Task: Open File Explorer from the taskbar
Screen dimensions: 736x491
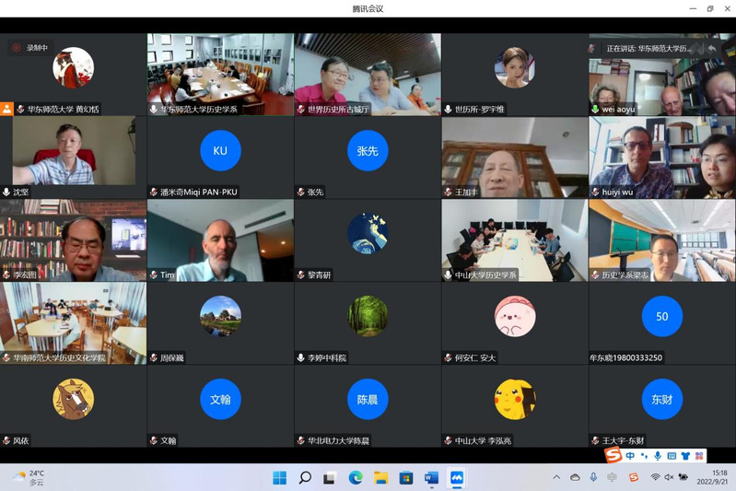Action: click(380, 477)
